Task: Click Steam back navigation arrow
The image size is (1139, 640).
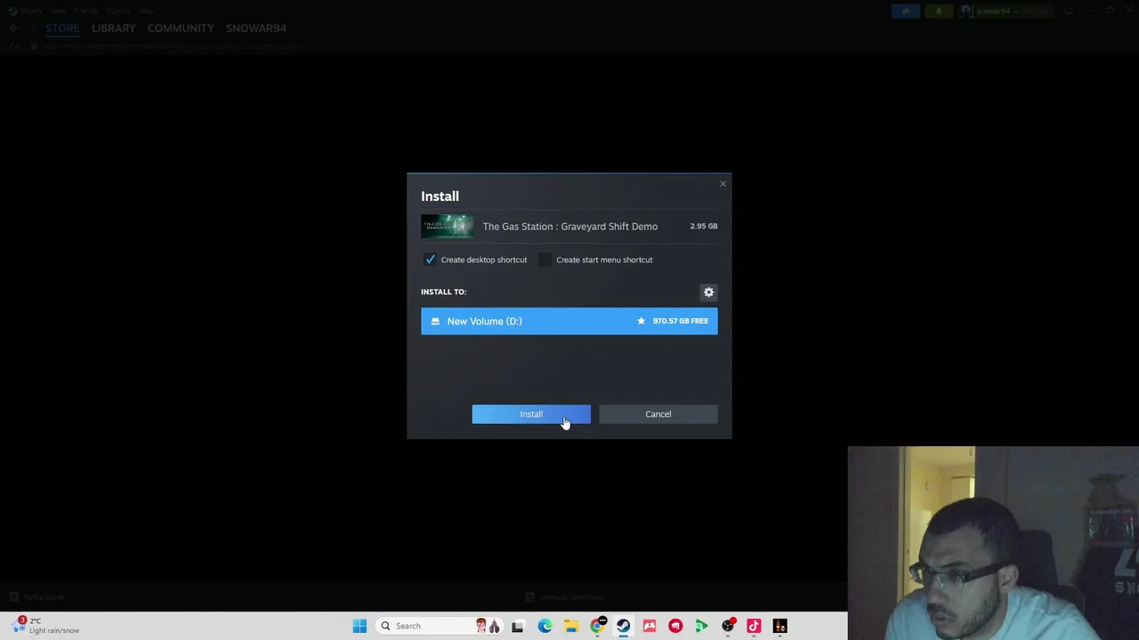Action: point(13,28)
